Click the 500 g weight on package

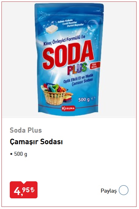coord(84,99)
